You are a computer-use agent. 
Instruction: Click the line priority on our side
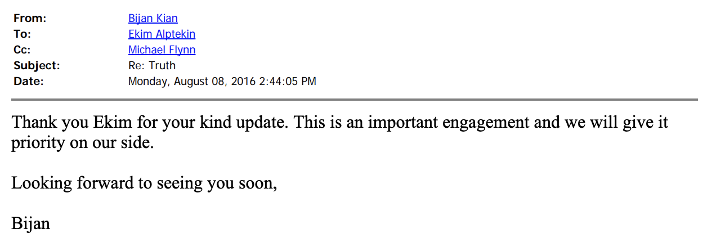(x=82, y=144)
